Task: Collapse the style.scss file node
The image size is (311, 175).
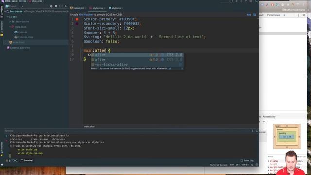Action: tap(10, 27)
